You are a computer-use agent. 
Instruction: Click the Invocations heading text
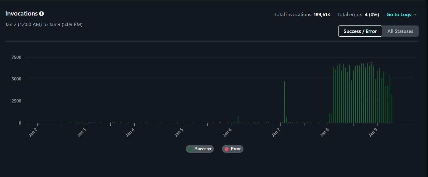[22, 14]
